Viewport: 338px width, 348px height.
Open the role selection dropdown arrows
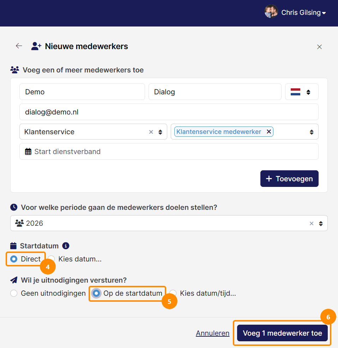tap(312, 132)
